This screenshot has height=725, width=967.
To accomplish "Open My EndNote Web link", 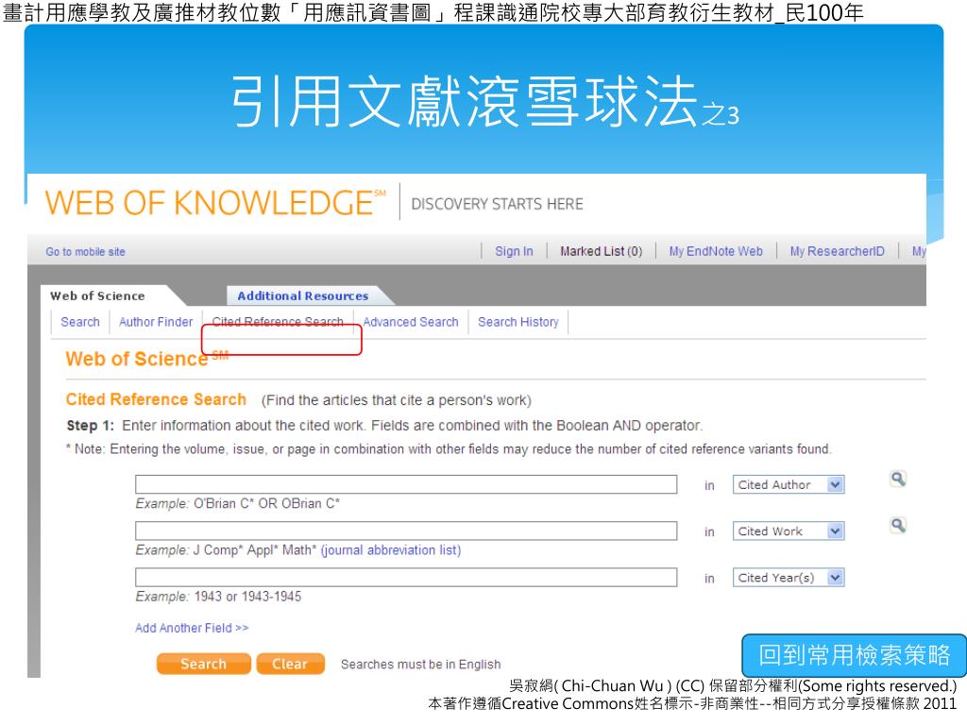I will [716, 251].
